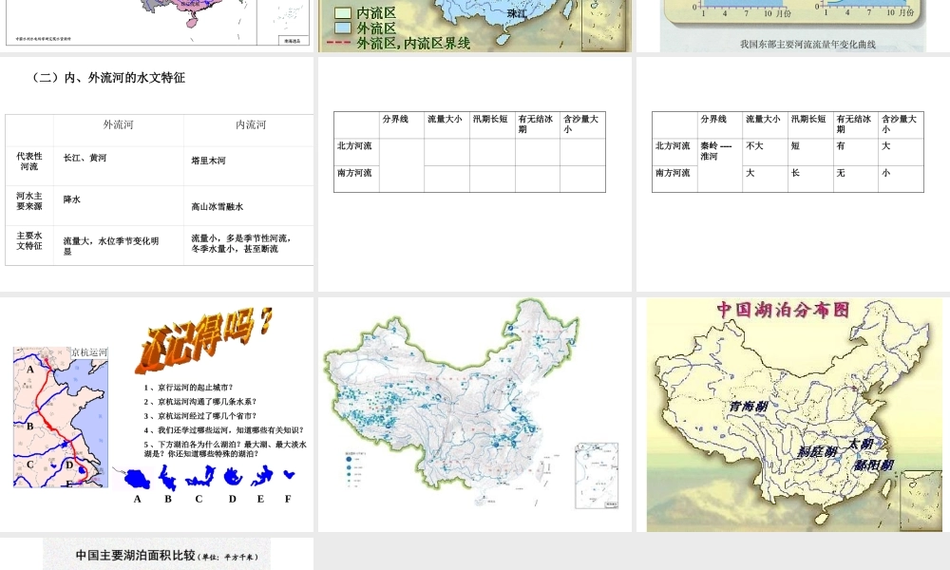Screen dimensions: 950x570
Task: Click the title 中国湖泊分布图
Action: click(783, 310)
